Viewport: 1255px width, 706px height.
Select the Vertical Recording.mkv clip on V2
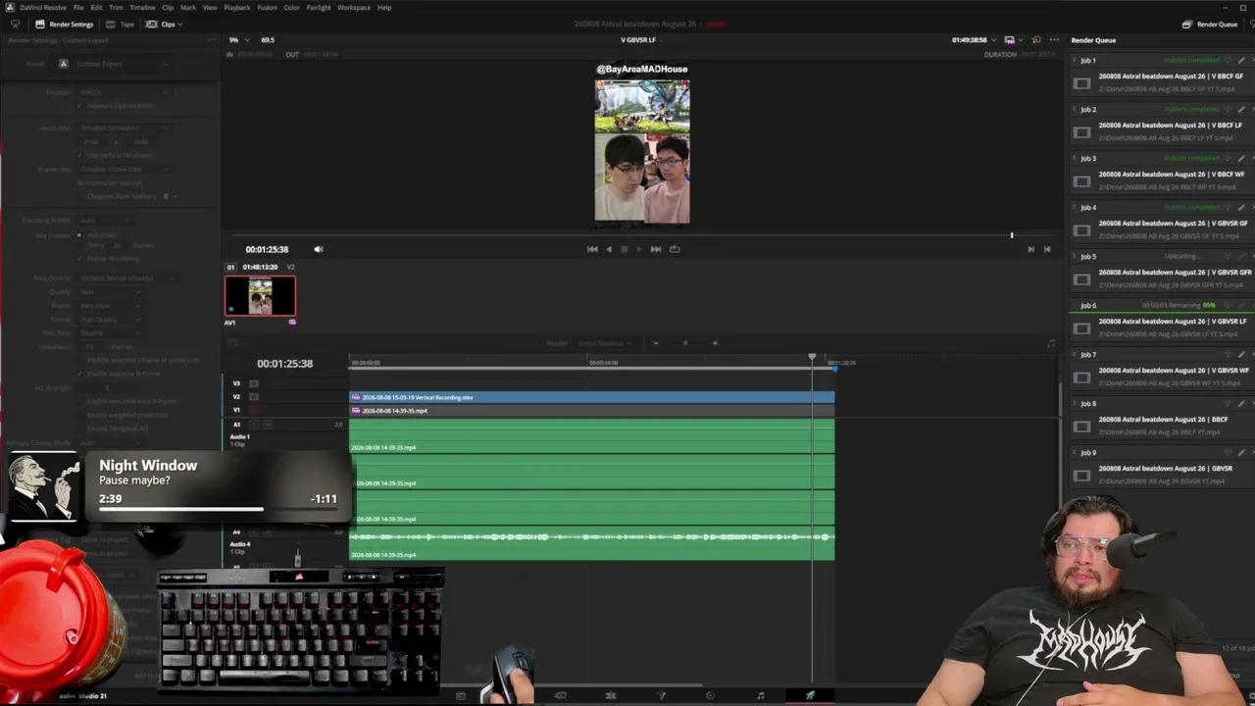pos(592,397)
